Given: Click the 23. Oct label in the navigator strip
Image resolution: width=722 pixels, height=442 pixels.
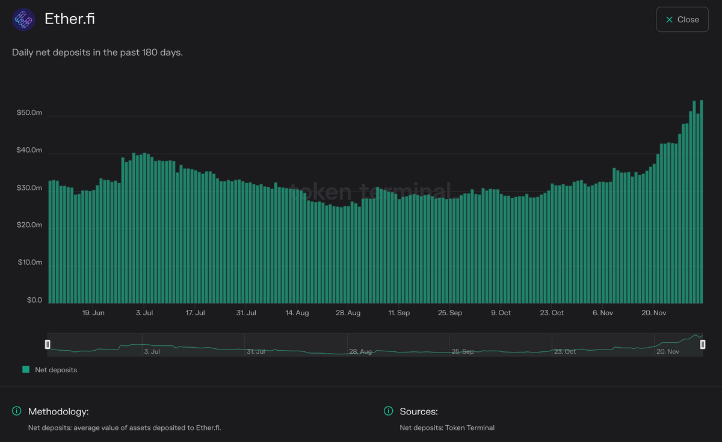Looking at the screenshot, I should (x=564, y=351).
